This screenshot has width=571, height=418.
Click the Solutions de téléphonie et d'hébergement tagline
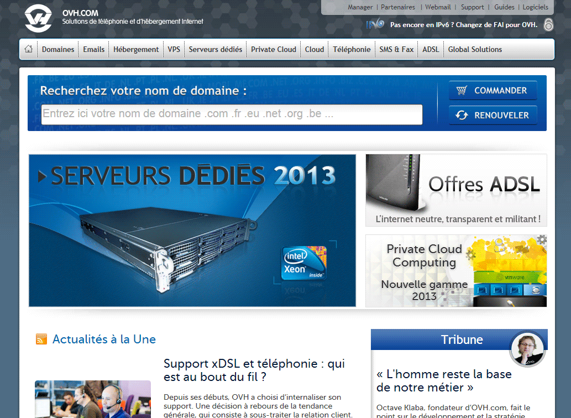[133, 22]
